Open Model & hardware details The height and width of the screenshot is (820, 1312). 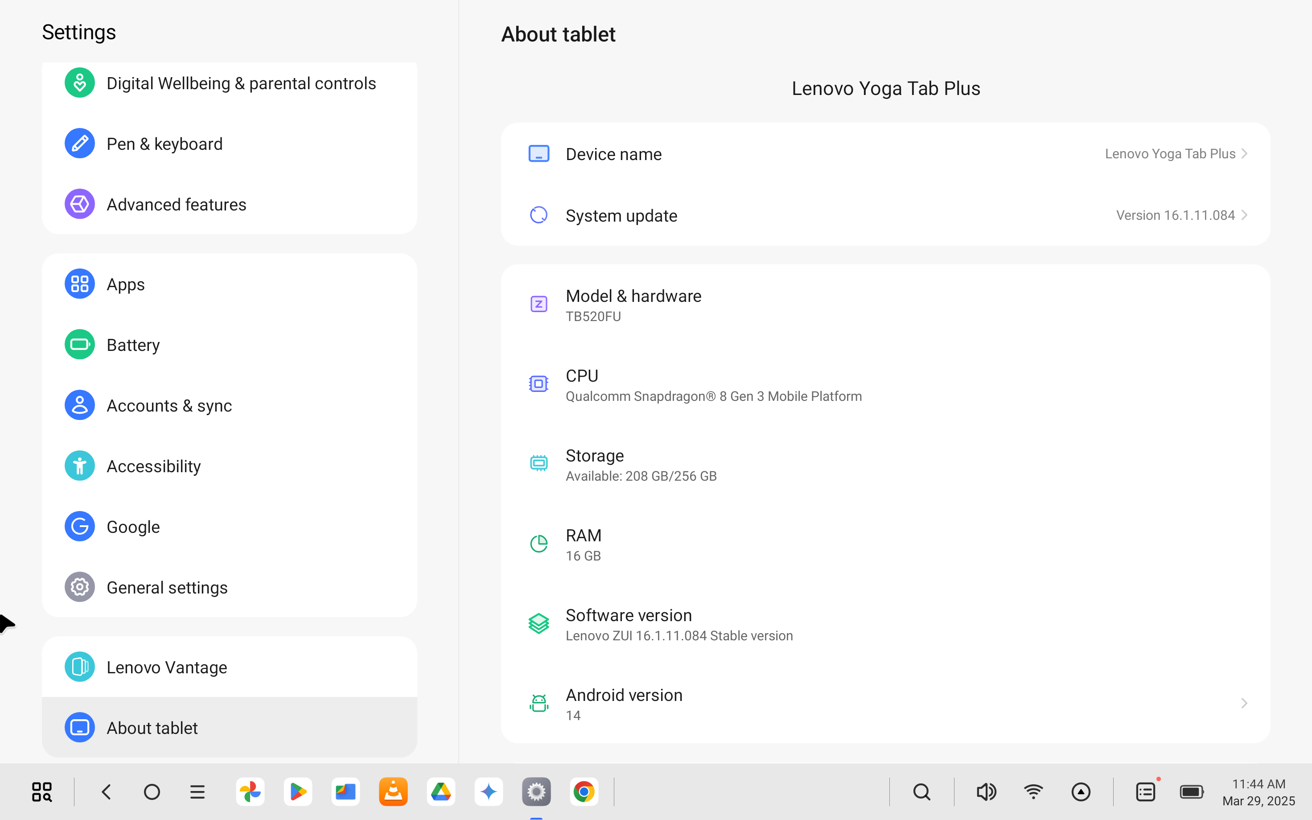click(x=885, y=305)
